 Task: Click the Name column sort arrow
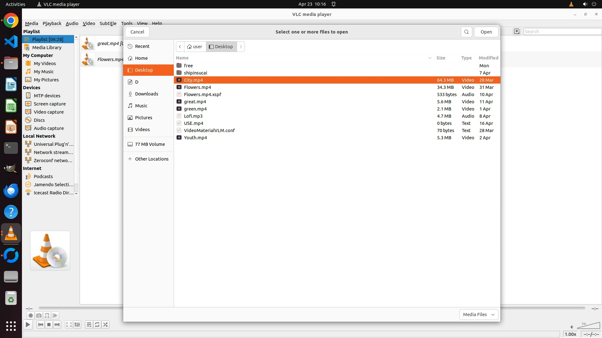click(x=430, y=58)
